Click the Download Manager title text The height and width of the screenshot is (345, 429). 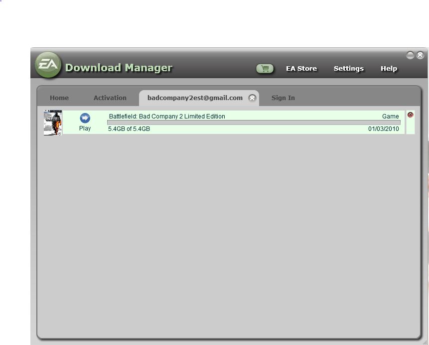click(119, 68)
